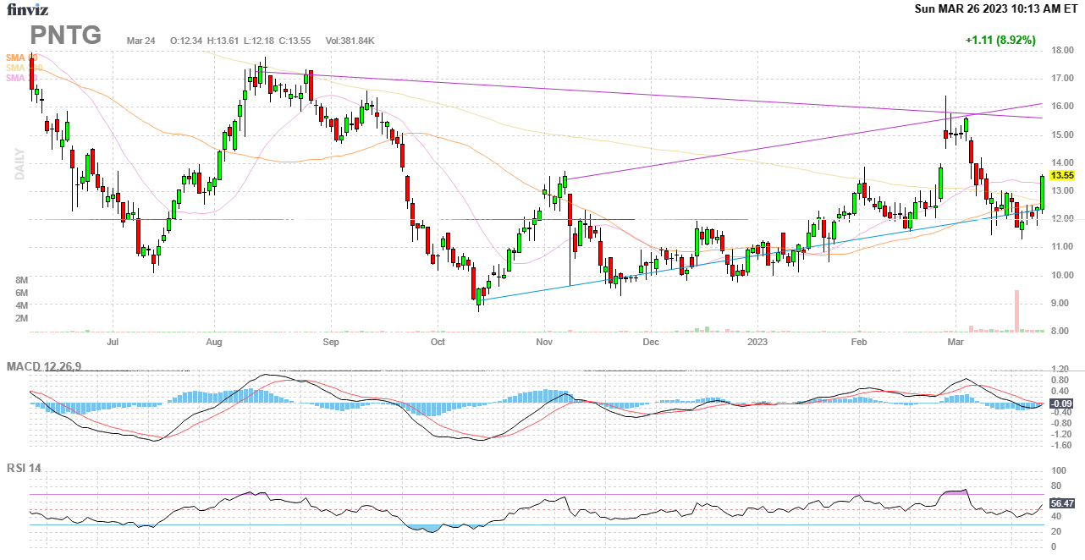
Task: Click the tall volume spike bar in March
Action: pos(1016,310)
